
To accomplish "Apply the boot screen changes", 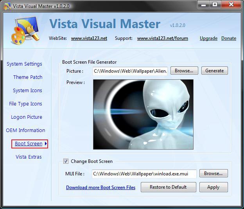I will [213, 187].
